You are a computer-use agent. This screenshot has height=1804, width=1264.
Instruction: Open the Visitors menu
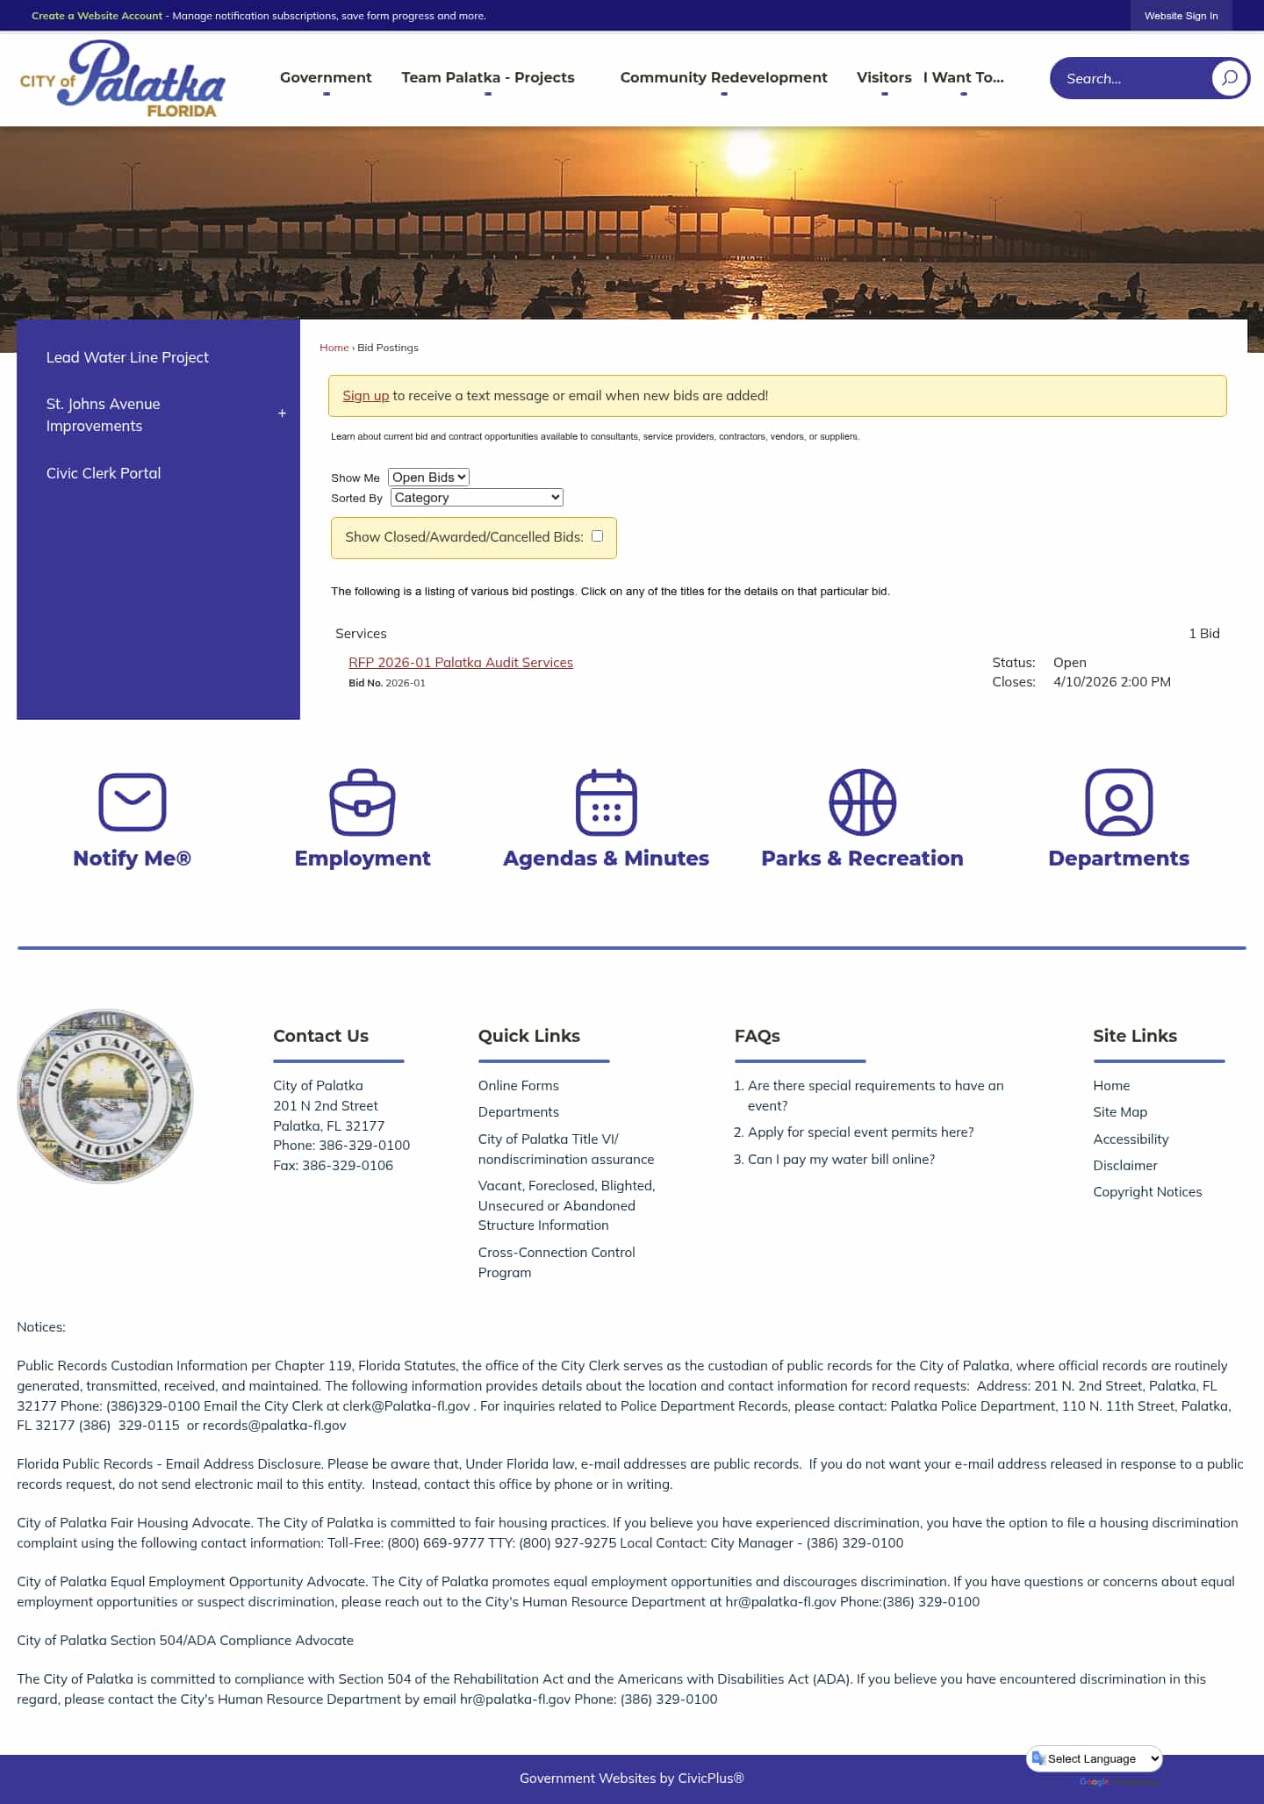click(884, 77)
